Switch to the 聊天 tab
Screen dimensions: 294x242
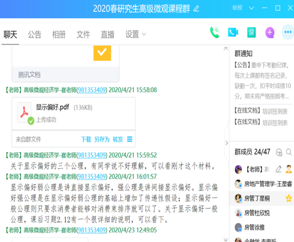coord(10,35)
